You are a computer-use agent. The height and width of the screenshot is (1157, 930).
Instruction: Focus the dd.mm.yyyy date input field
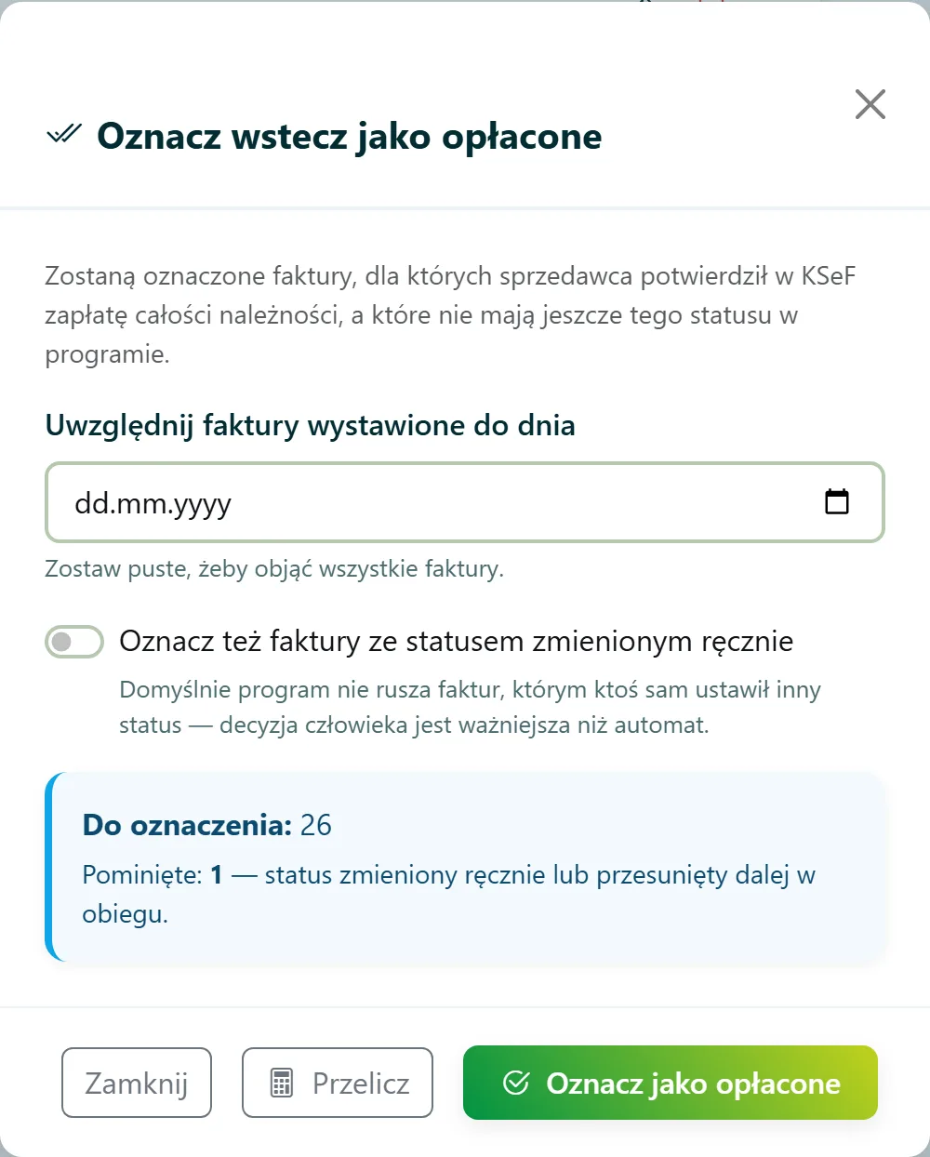coord(465,502)
